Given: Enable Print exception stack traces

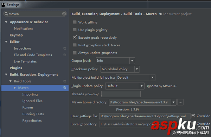Looking at the screenshot, I should click(75, 45).
